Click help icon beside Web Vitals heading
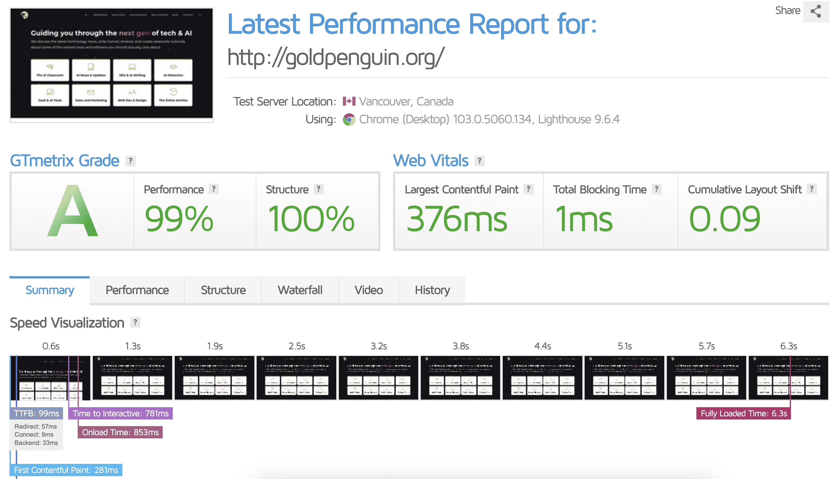The height and width of the screenshot is (479, 837). (x=480, y=161)
